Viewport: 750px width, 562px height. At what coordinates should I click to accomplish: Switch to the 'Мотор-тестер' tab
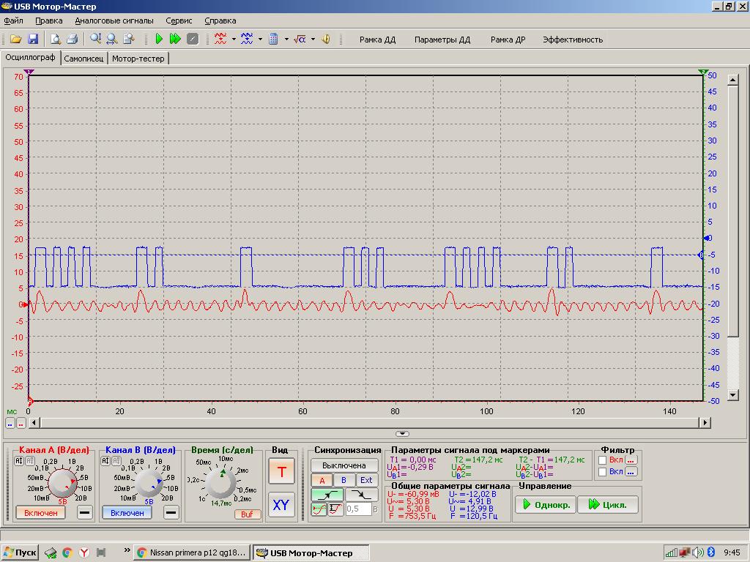tap(138, 59)
